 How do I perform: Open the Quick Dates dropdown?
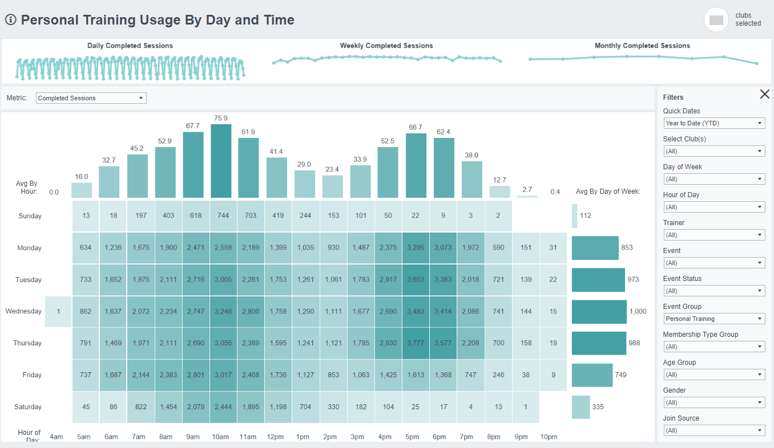click(714, 123)
